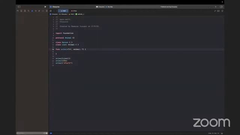Open the Closures scheme selector
This screenshot has width=240, height=135.
(x=100, y=7)
